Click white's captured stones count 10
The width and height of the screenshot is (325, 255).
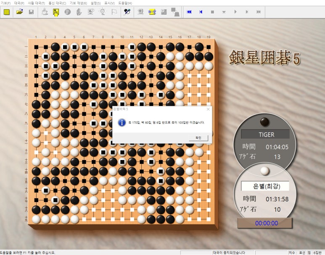[277, 210]
